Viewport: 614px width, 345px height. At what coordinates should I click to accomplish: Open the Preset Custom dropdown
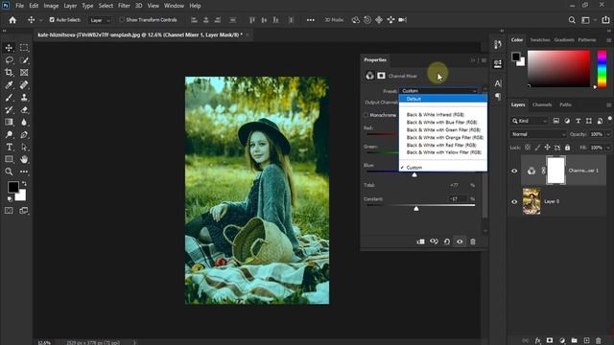[438, 91]
